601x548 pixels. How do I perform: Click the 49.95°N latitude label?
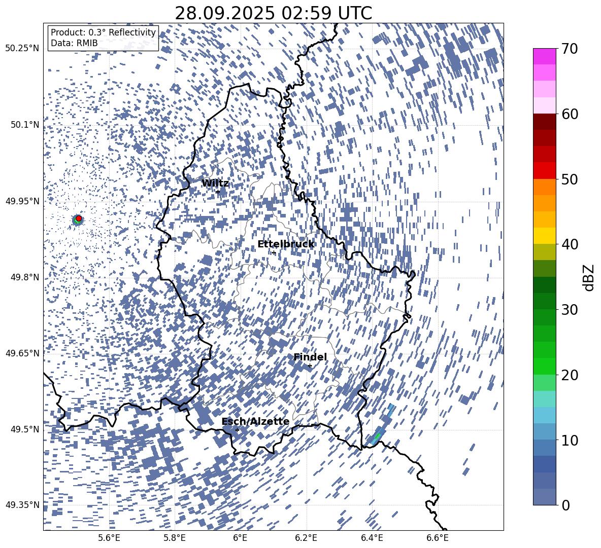(x=22, y=201)
